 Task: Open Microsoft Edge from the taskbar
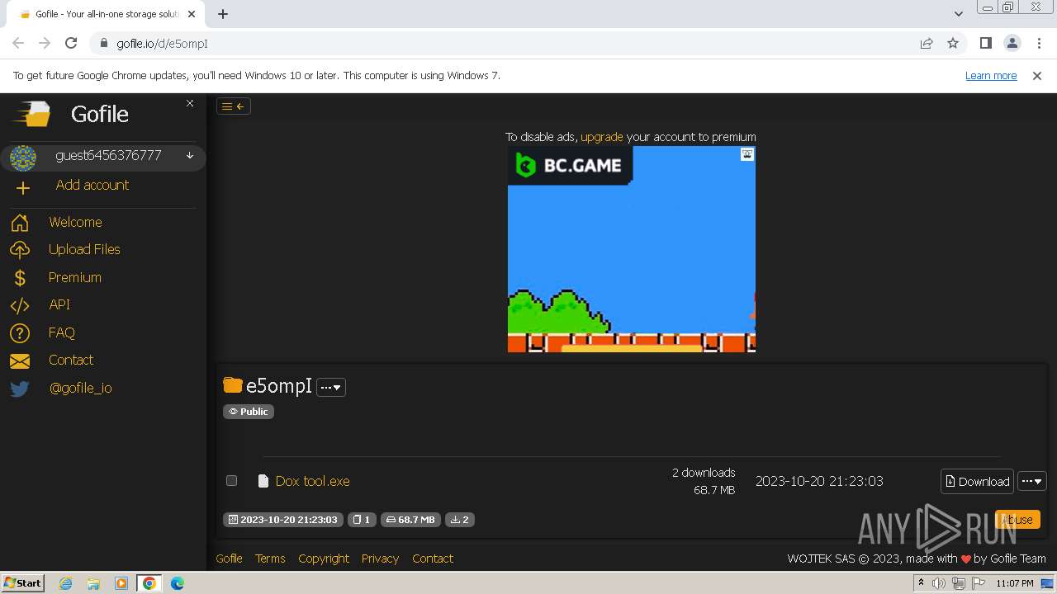177,583
